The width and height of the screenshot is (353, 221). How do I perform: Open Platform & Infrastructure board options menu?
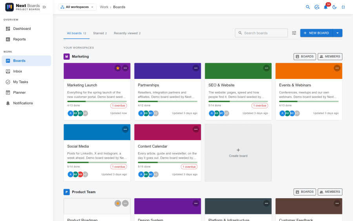[267, 203]
